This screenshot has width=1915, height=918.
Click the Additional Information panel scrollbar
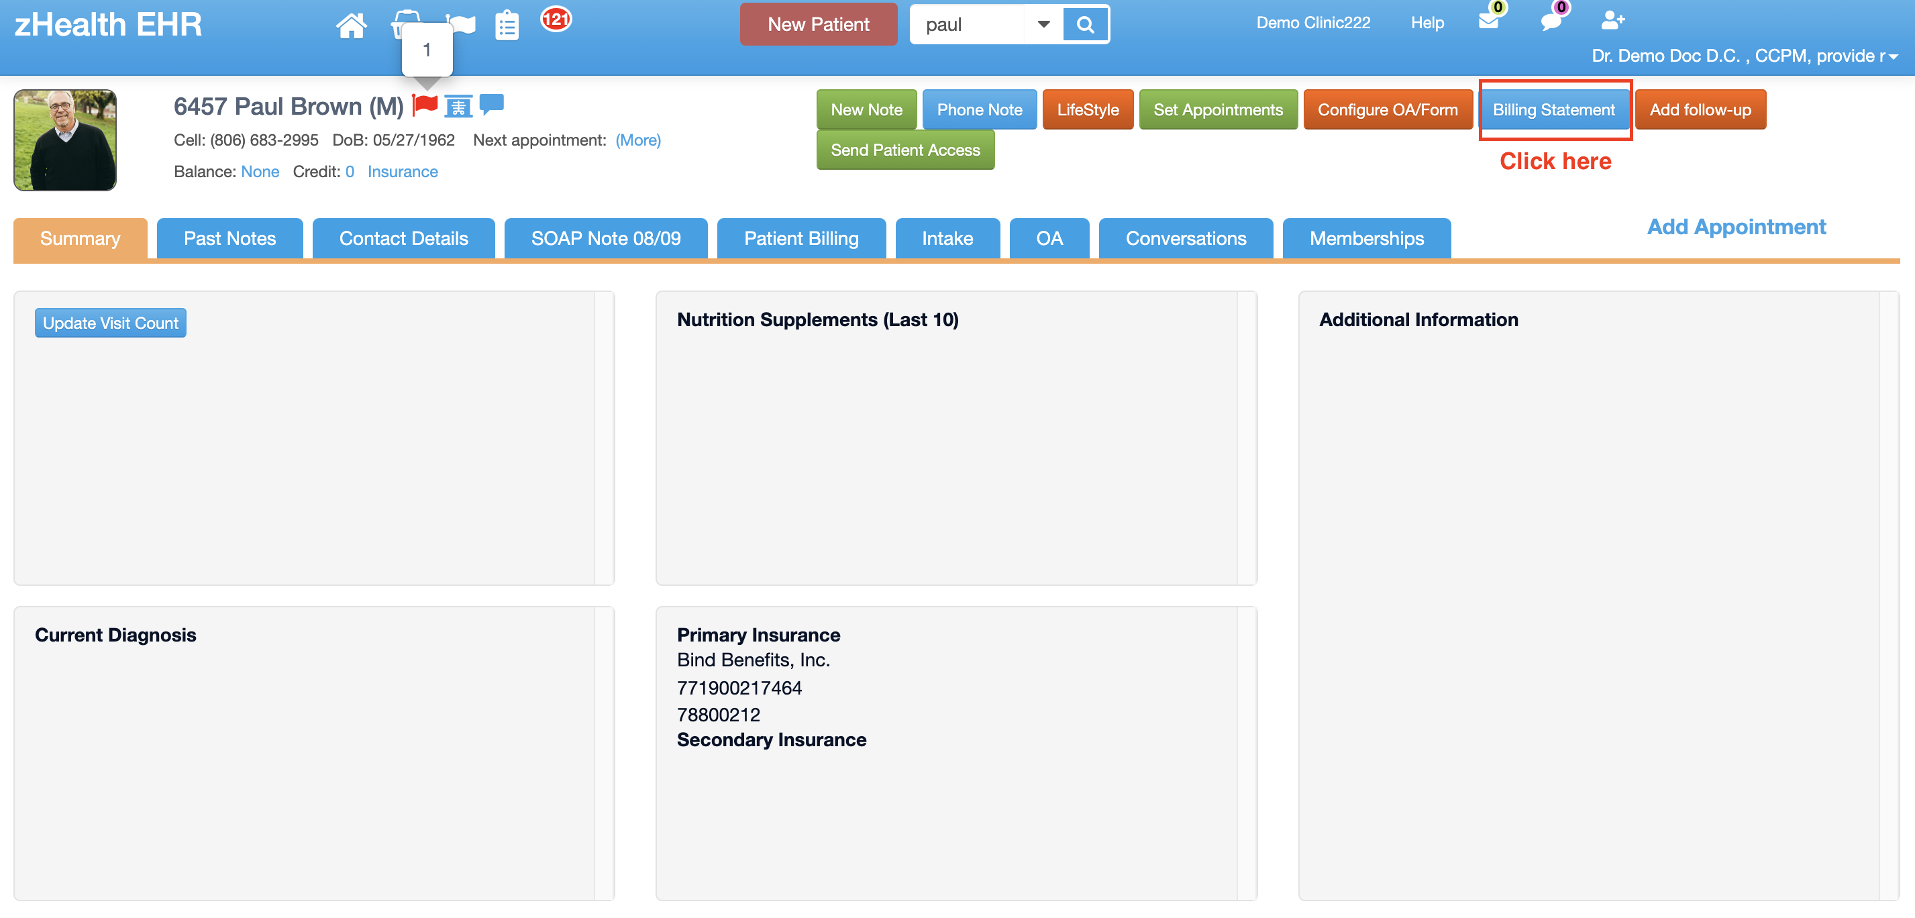[1888, 595]
